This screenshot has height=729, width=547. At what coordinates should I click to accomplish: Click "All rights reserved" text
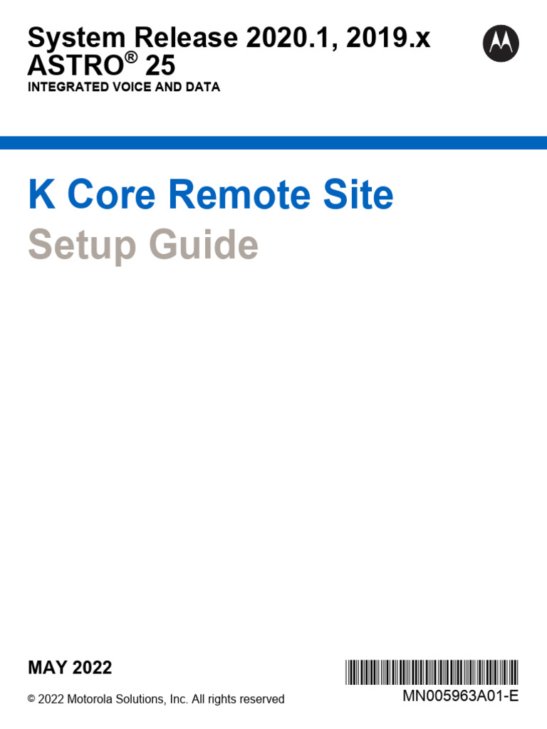238,700
